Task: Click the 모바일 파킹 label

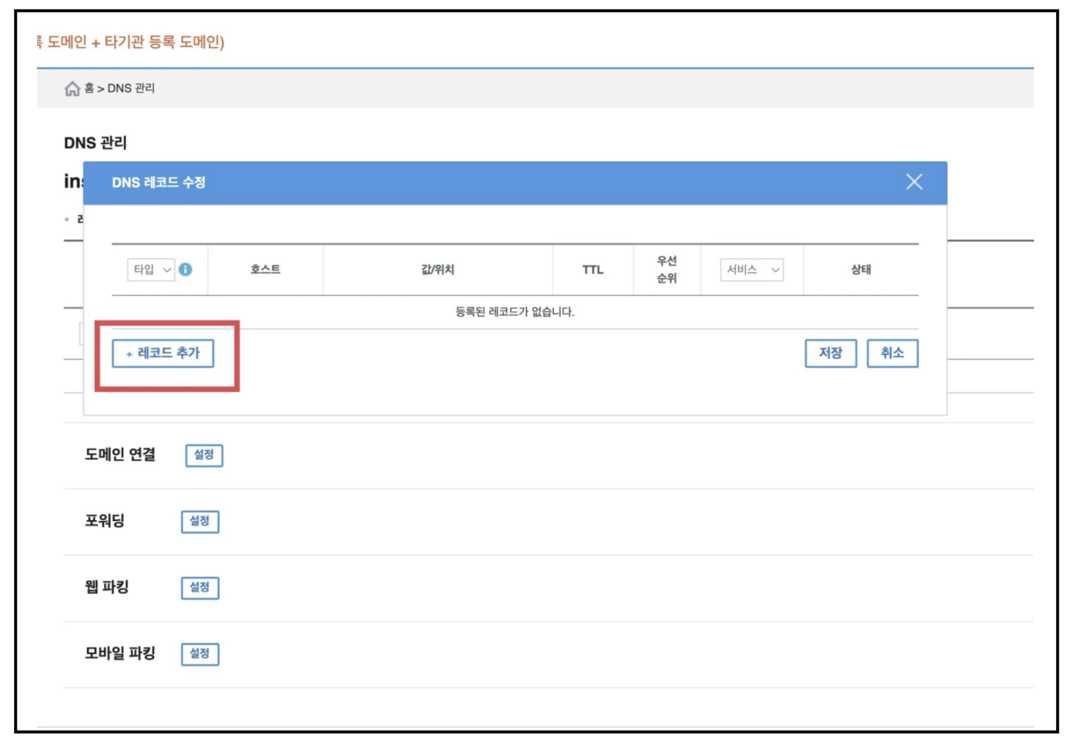Action: 120,653
